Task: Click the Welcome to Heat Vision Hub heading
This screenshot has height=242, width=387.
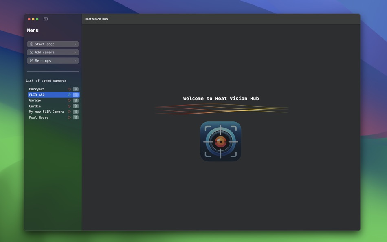Action: pyautogui.click(x=221, y=99)
